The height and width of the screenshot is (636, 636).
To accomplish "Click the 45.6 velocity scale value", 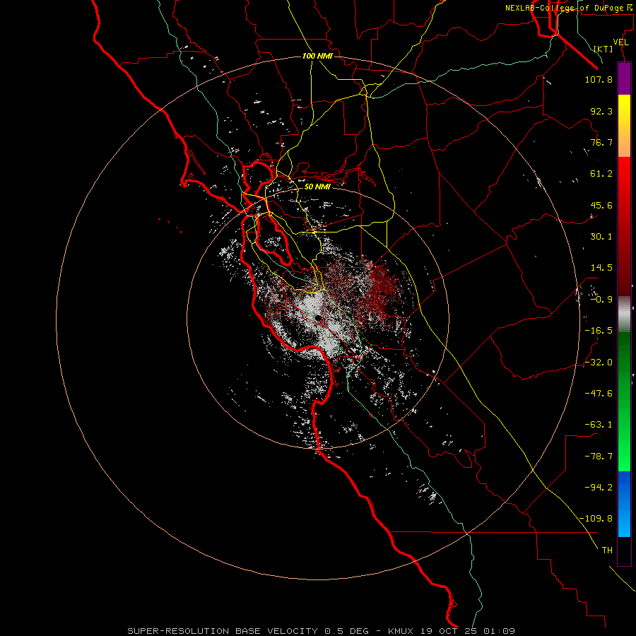I will (601, 205).
